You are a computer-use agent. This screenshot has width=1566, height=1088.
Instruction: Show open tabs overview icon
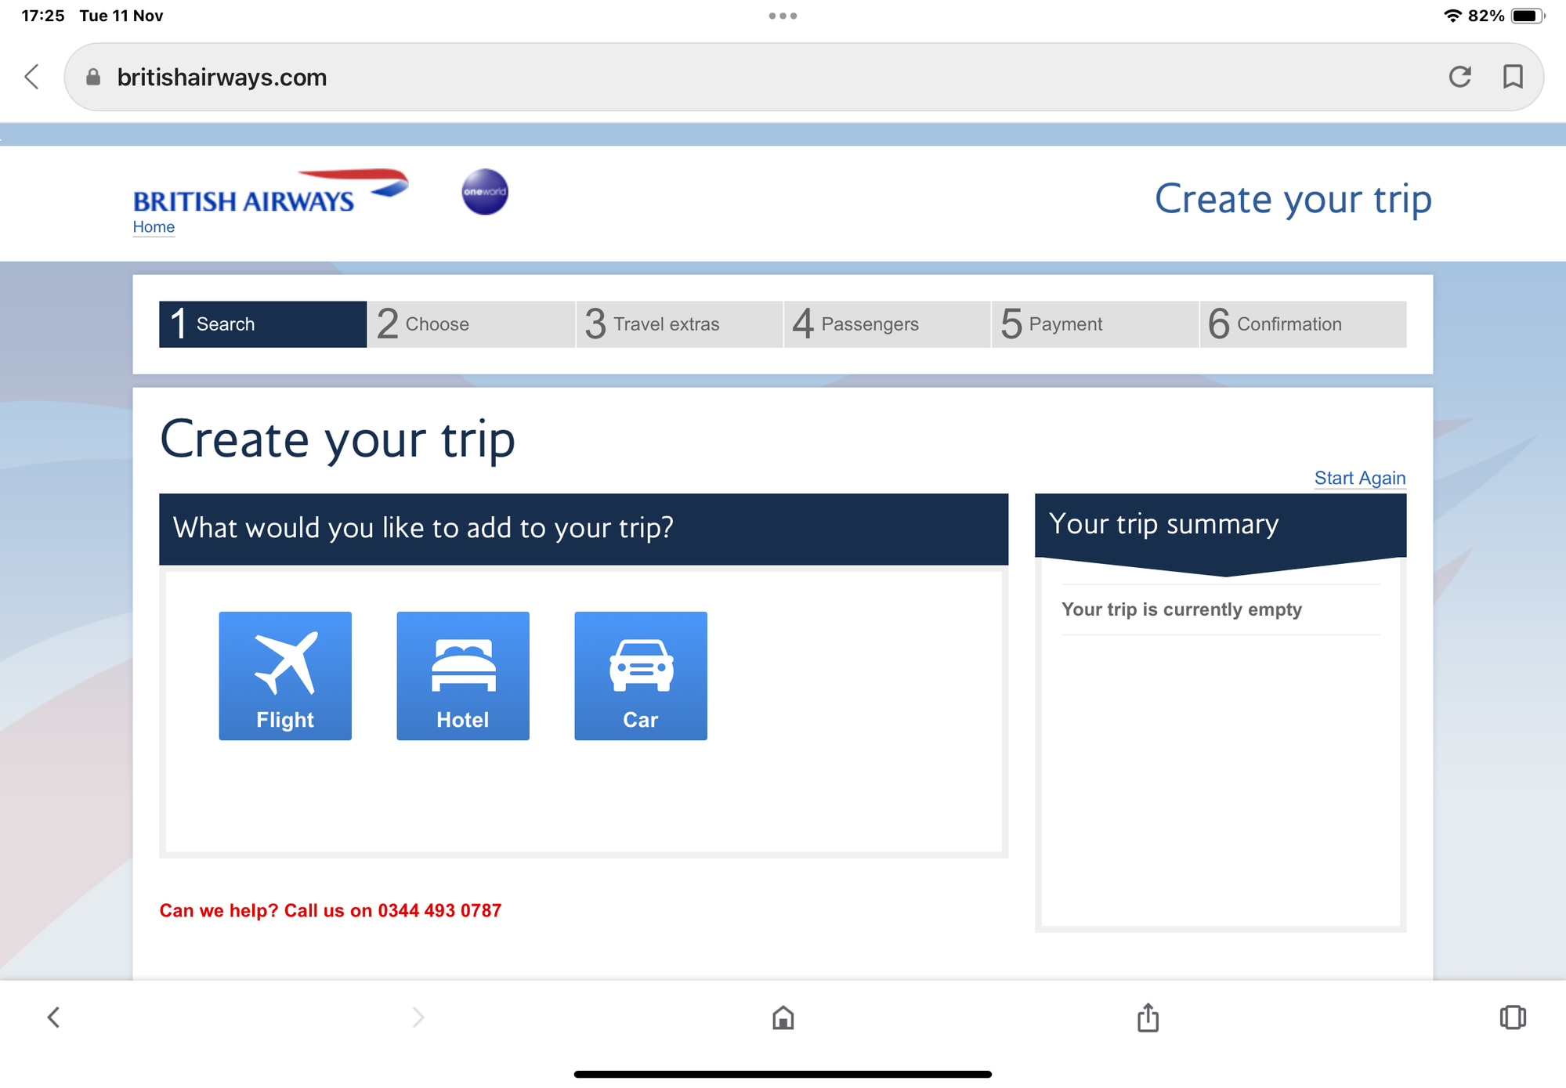[1513, 1018]
